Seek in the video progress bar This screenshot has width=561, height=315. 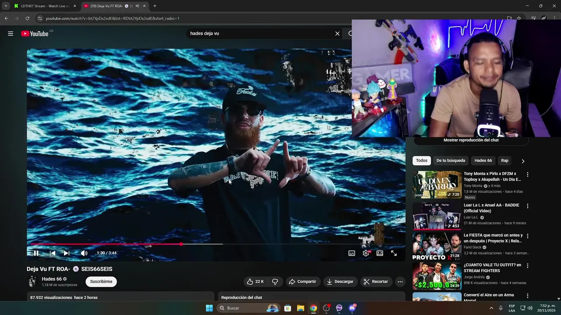(216, 244)
